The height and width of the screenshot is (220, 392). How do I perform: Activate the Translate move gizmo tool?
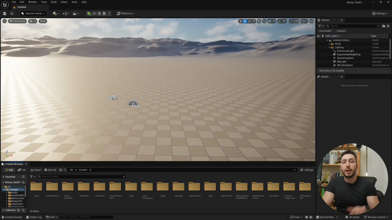(245, 21)
